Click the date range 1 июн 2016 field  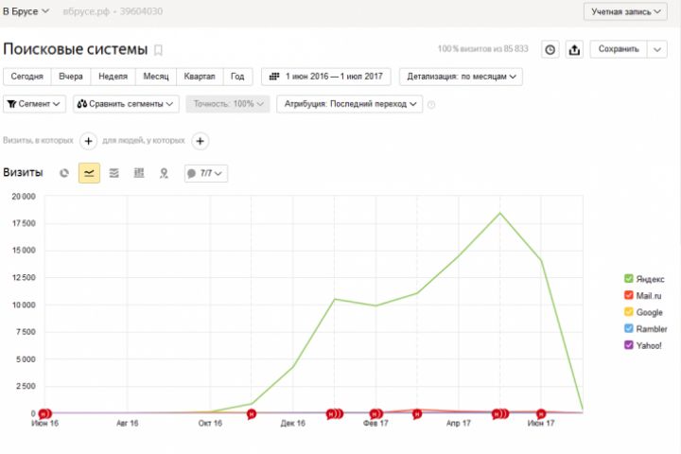point(324,77)
